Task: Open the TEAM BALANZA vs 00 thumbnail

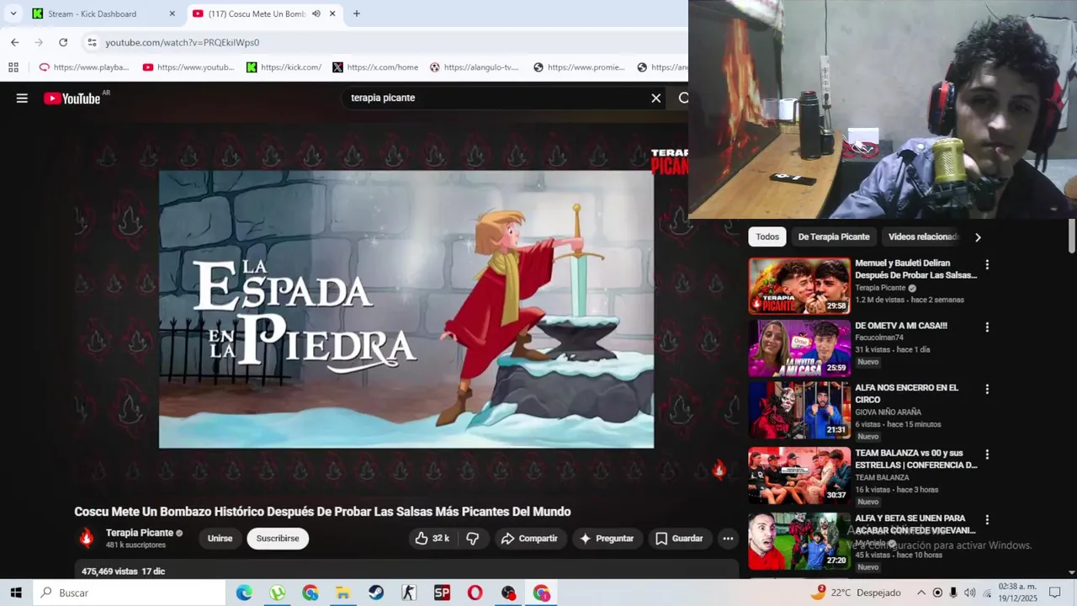Action: (799, 476)
